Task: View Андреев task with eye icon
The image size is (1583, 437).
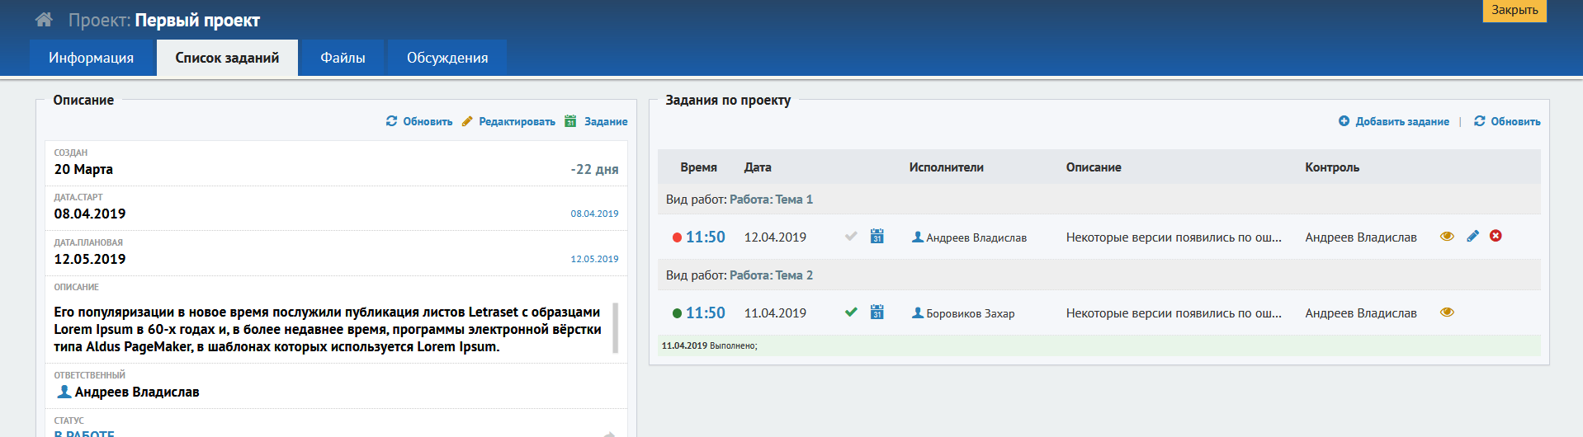Action: tap(1447, 236)
